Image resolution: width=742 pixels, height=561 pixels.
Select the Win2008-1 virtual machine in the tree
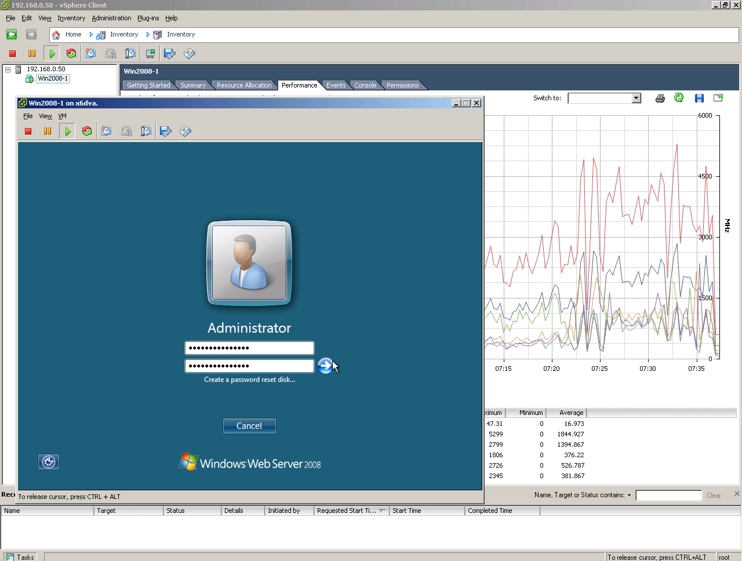pos(53,78)
